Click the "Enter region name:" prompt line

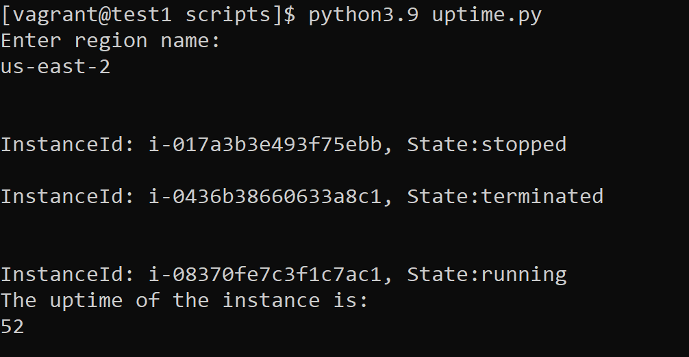[x=110, y=41]
